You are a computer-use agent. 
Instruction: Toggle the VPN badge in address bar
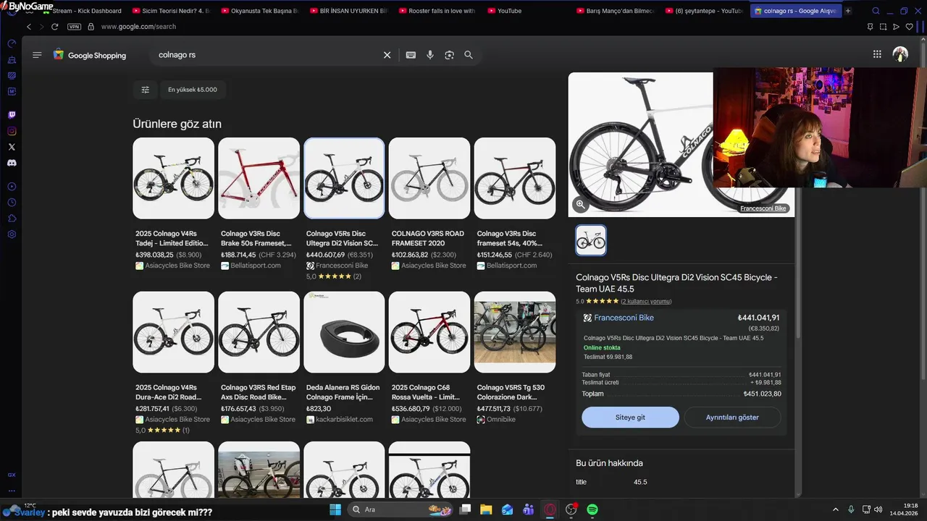point(74,27)
